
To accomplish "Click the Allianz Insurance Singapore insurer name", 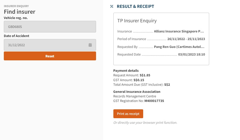I will click(179, 31).
